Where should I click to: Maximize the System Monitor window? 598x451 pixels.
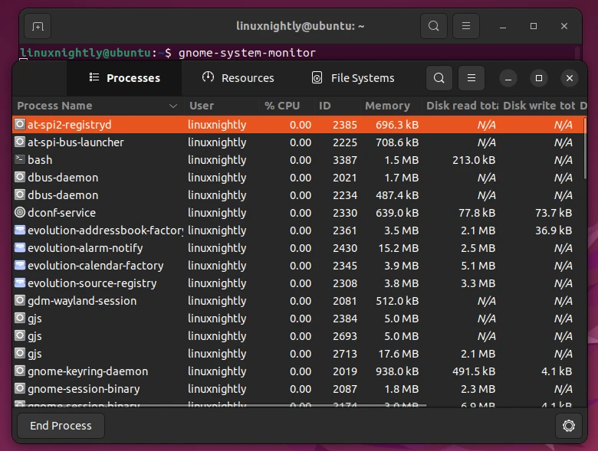pyautogui.click(x=539, y=78)
